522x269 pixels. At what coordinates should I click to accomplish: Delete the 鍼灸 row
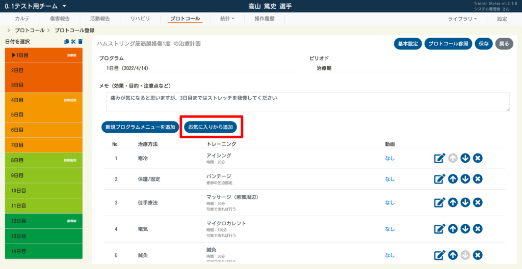(x=478, y=255)
